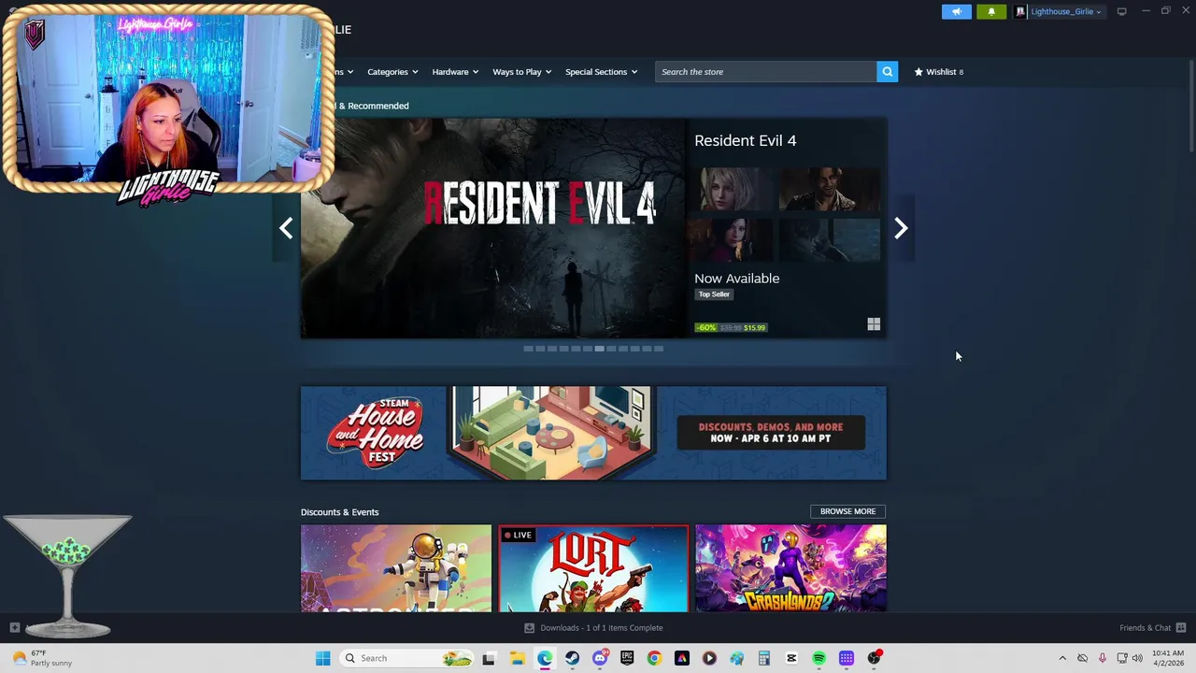1196x673 pixels.
Task: View the first Resident Evil 4 screenshot thumbnail
Action: (734, 190)
